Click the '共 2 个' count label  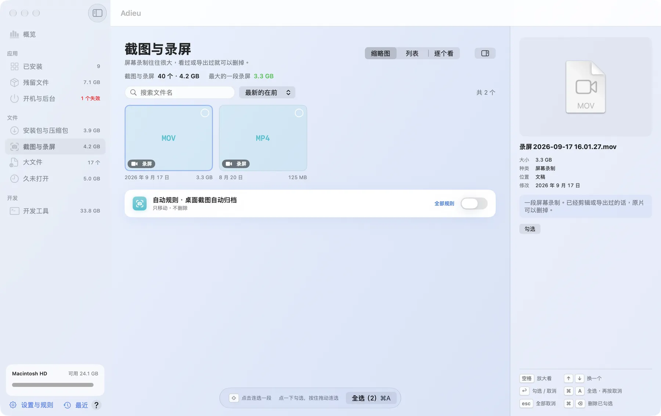485,92
